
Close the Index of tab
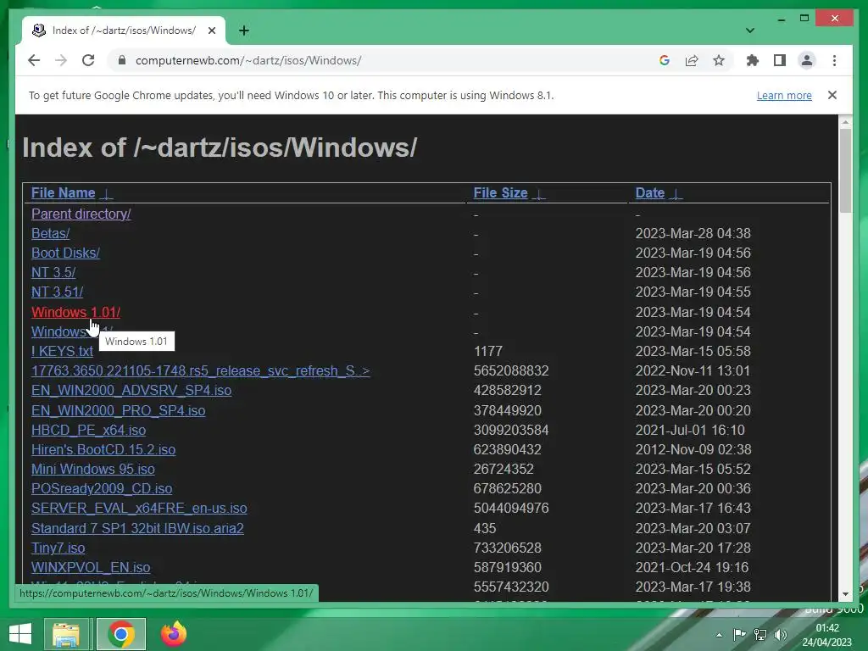pos(211,31)
